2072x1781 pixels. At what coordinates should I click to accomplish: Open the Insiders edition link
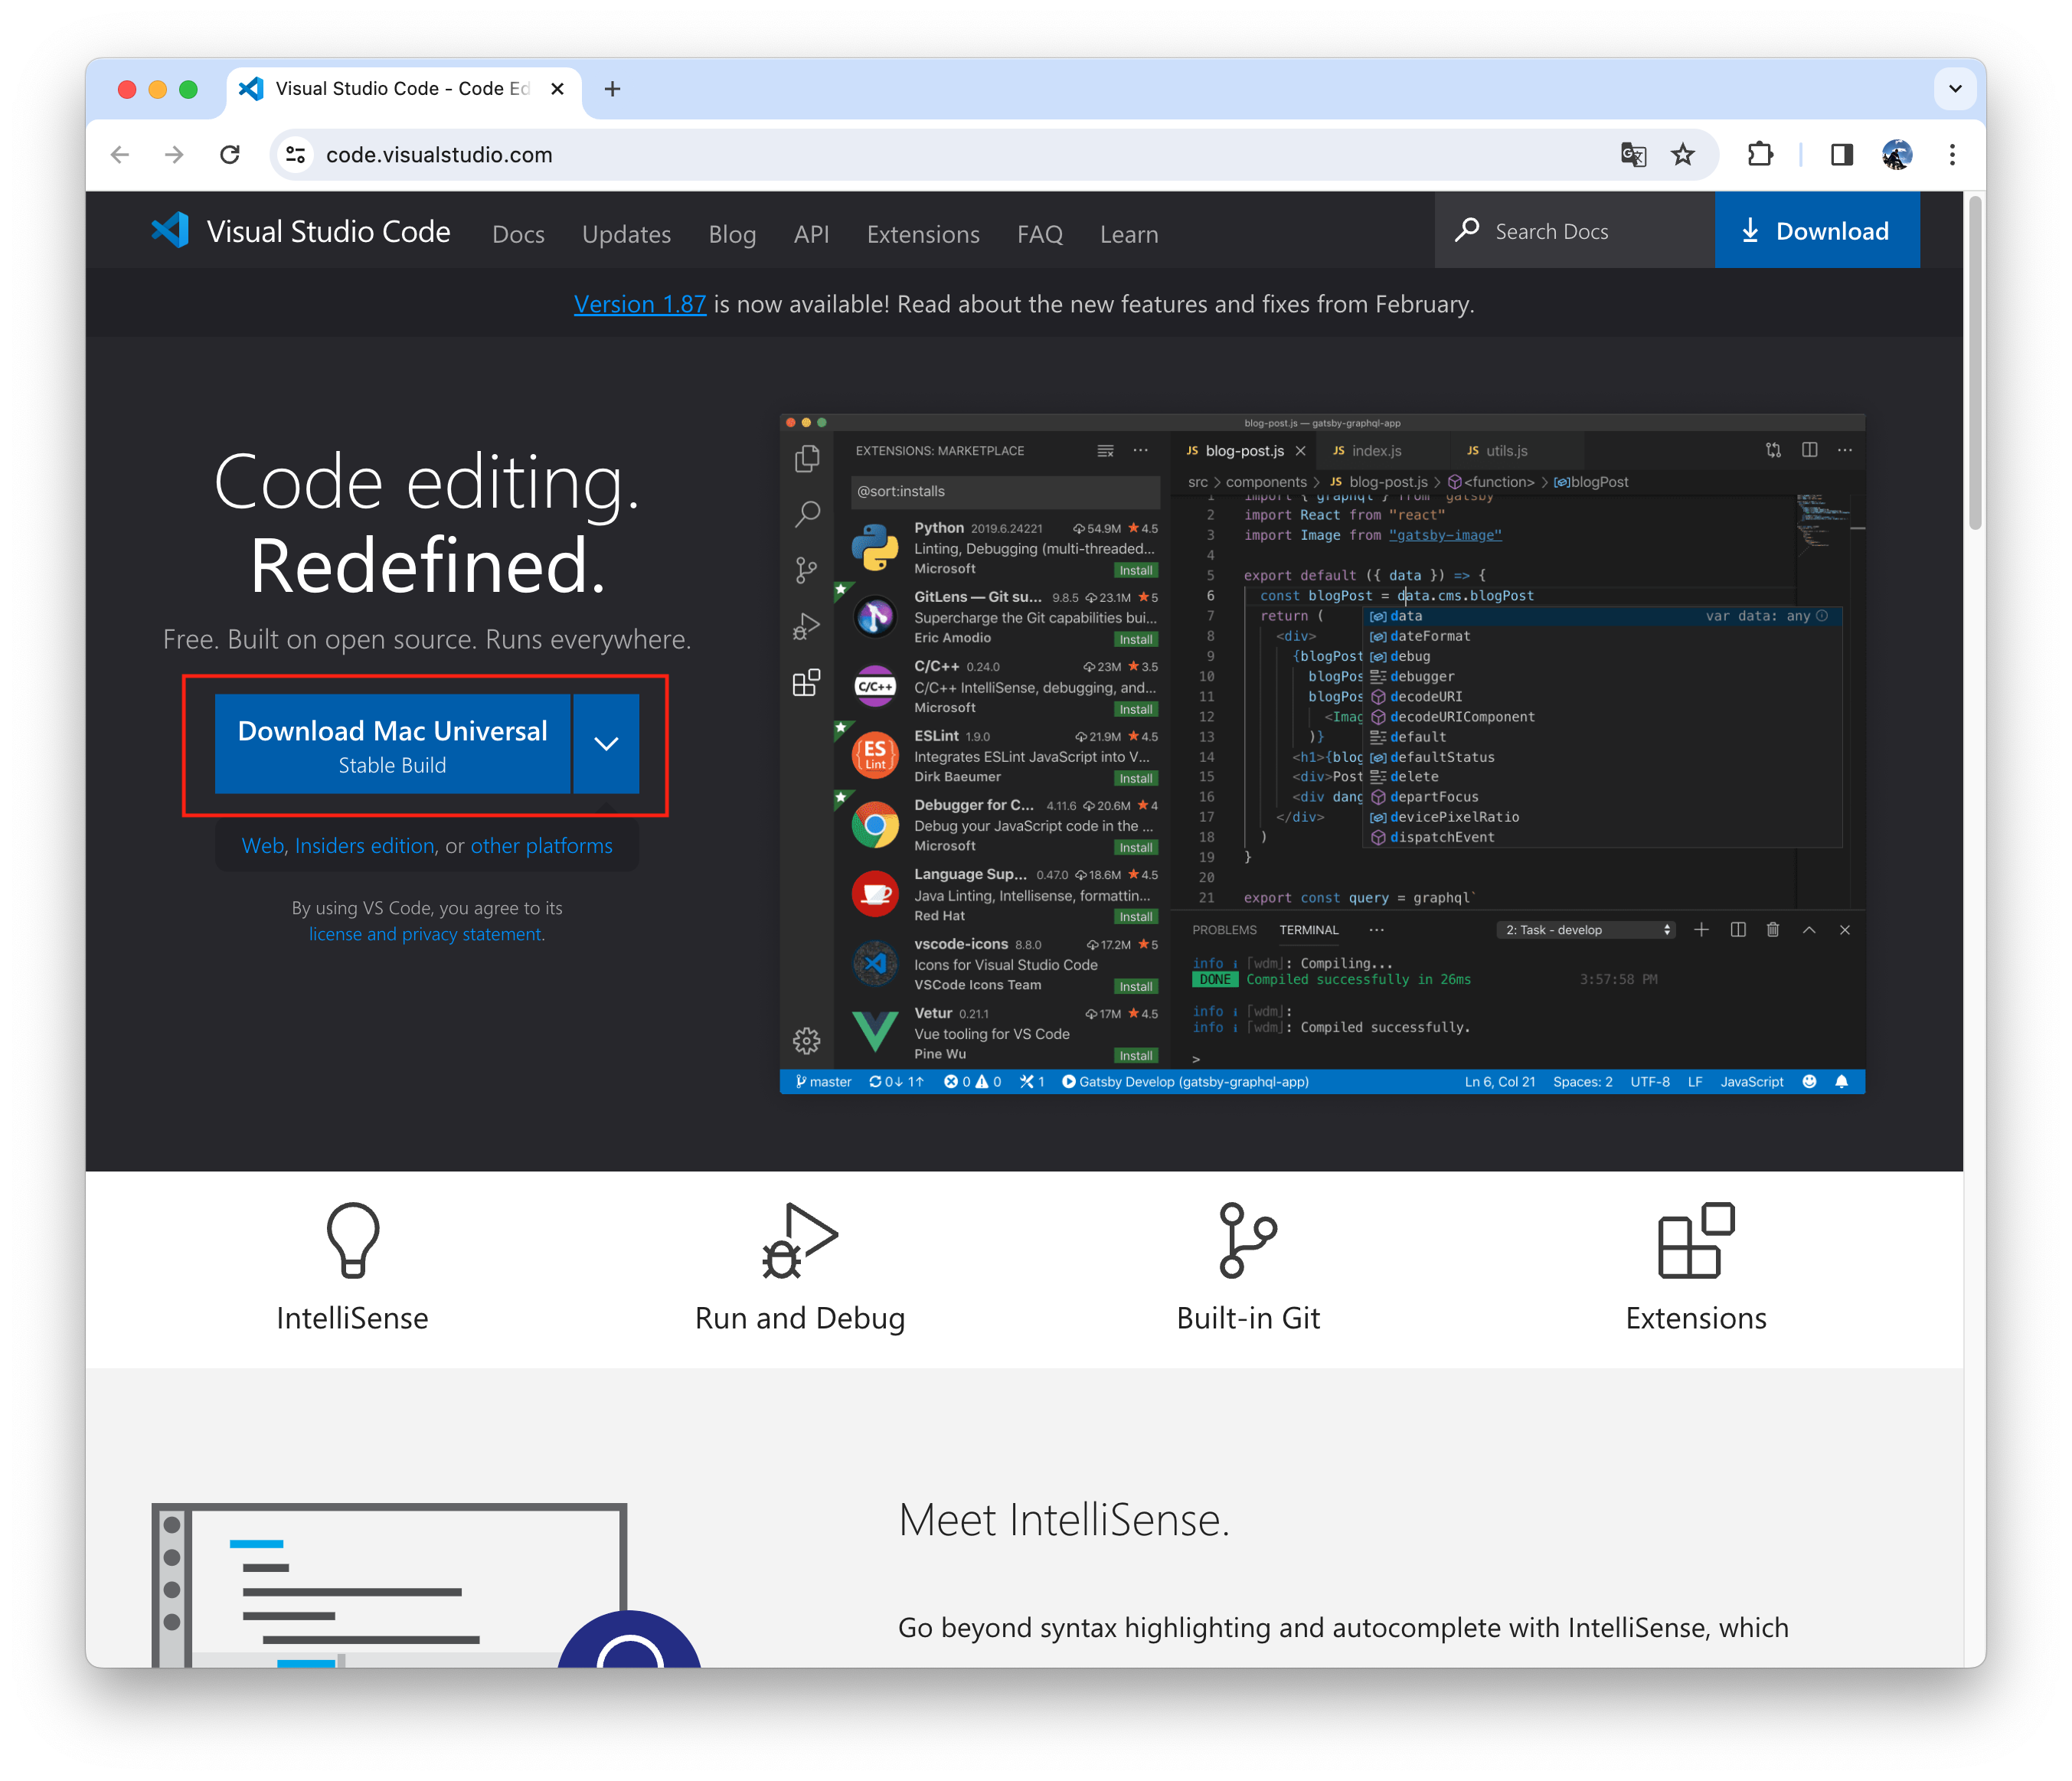[365, 846]
